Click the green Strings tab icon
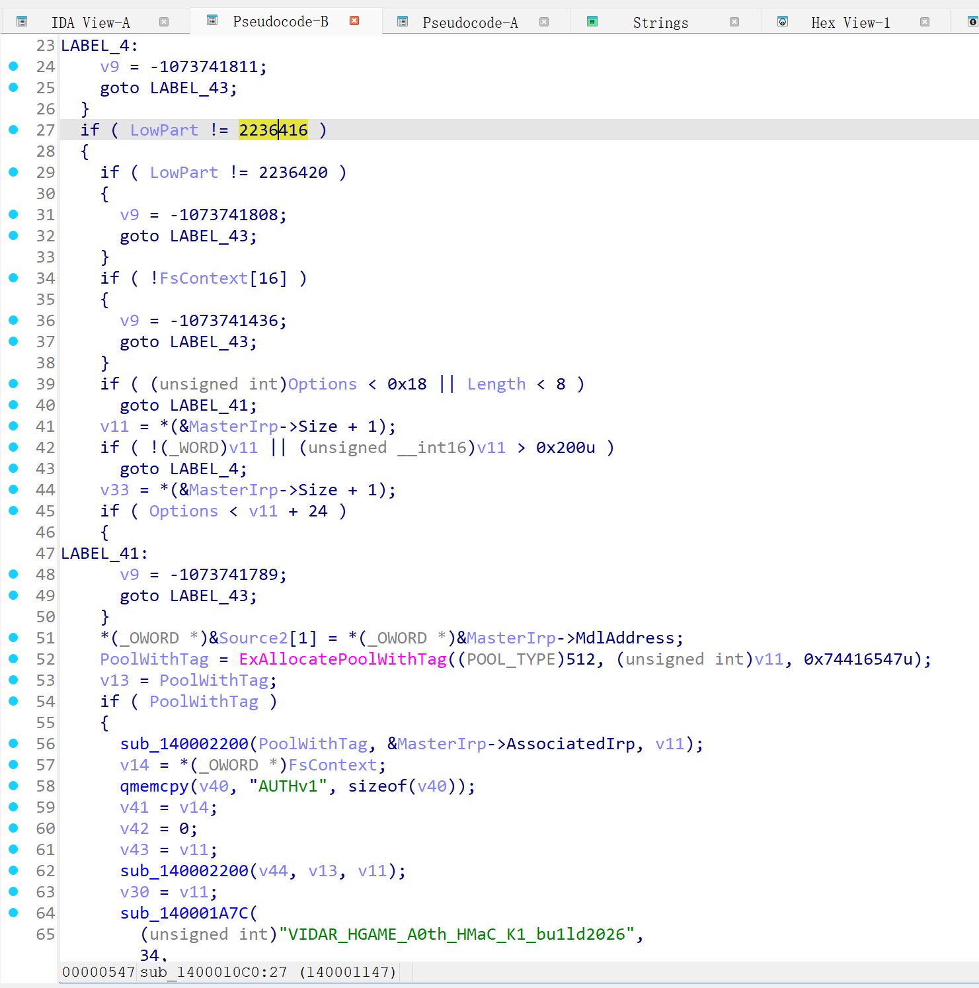Screen dimensions: 979x988 (x=592, y=22)
